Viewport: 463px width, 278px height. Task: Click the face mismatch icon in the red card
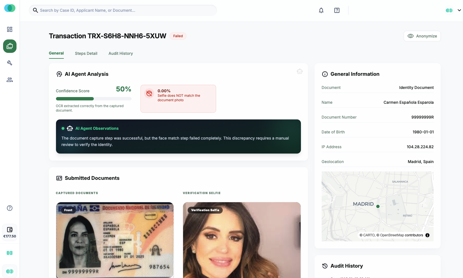pyautogui.click(x=149, y=93)
